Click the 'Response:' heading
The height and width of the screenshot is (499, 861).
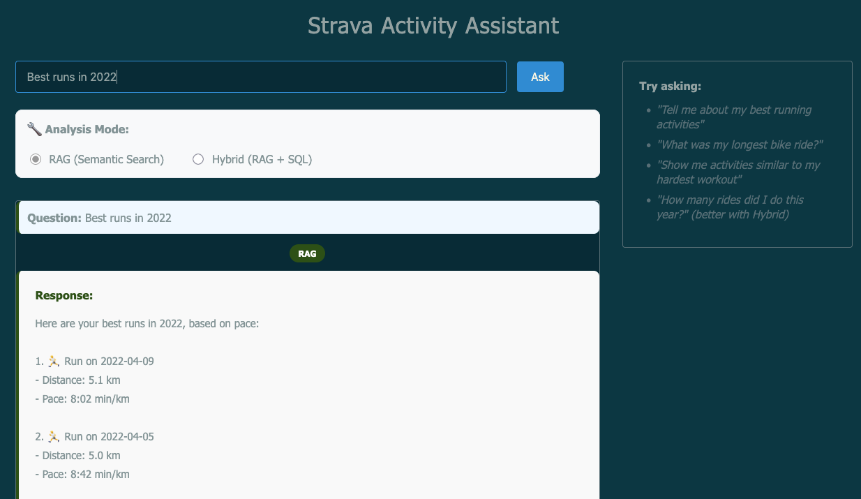(64, 295)
